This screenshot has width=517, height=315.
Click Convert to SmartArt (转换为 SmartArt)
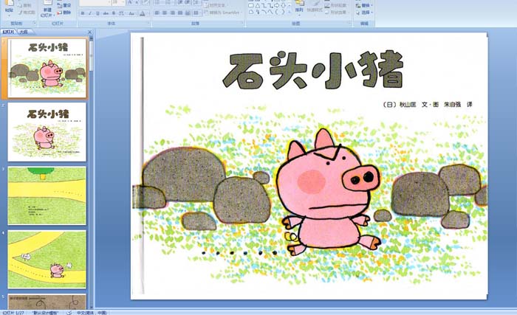pos(223,13)
